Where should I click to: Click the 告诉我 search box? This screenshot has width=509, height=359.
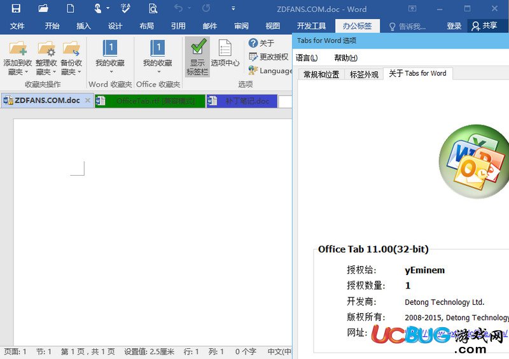408,26
